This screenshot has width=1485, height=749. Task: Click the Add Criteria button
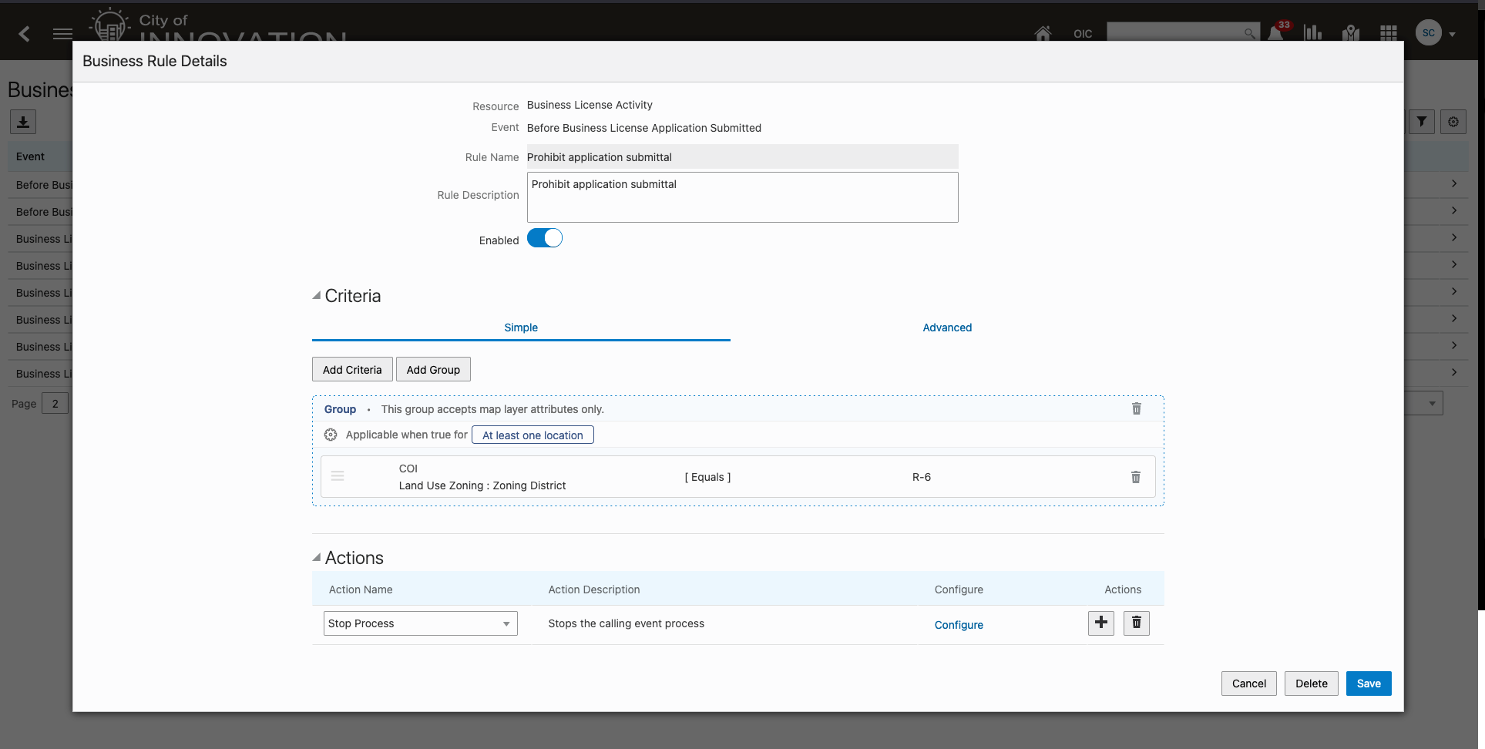coord(352,369)
